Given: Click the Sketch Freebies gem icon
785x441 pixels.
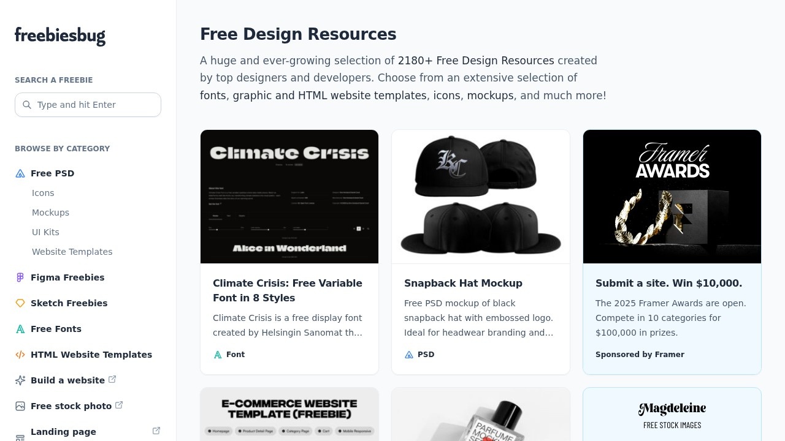Looking at the screenshot, I should 20,303.
